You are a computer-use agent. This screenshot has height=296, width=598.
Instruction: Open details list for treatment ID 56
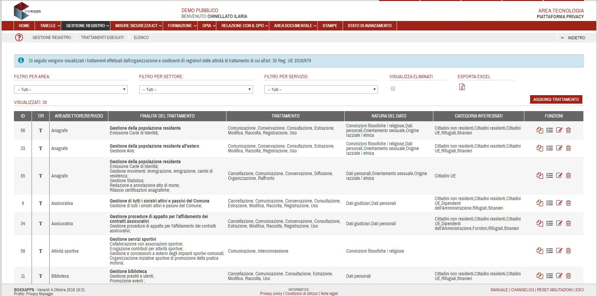[x=549, y=130]
